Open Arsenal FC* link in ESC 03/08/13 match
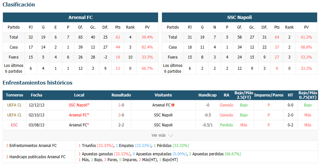Screen dimensions: 321x164 [x=79, y=125]
